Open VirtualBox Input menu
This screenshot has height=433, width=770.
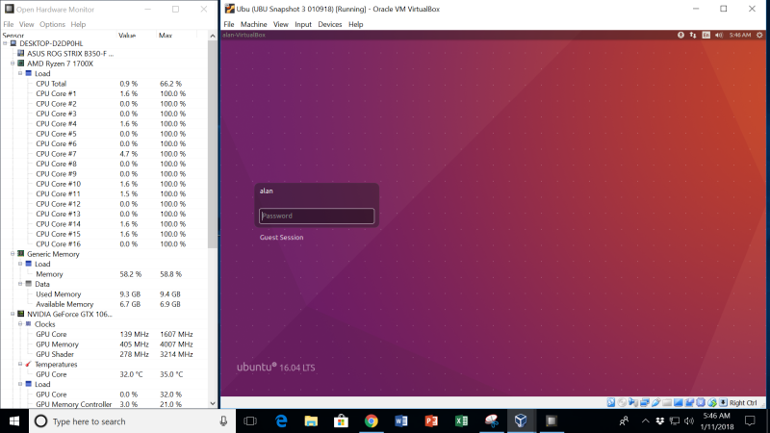(303, 24)
